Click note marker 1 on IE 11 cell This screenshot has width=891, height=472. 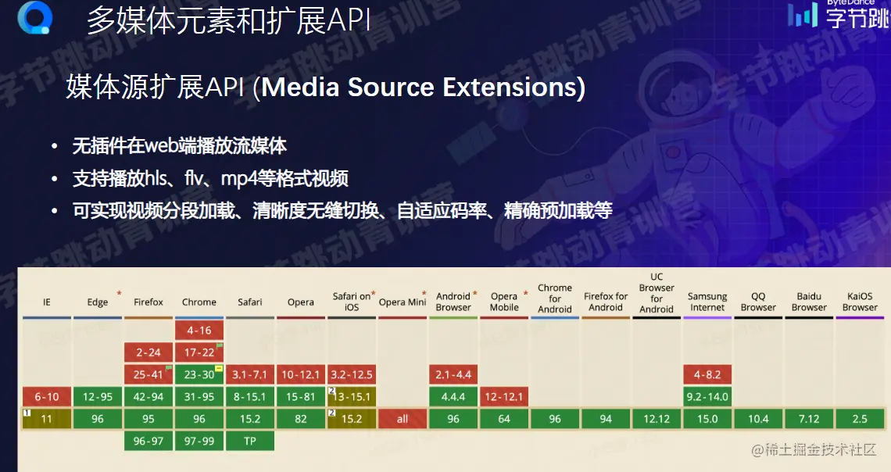click(27, 413)
